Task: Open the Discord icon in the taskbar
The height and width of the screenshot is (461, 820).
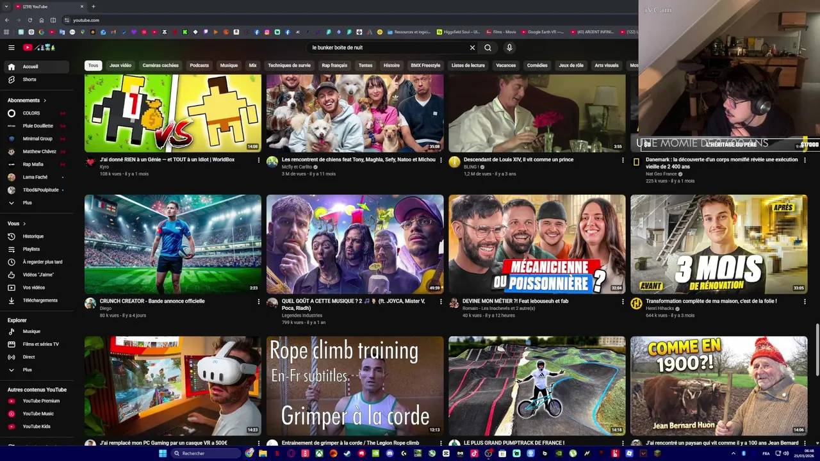Action: (x=389, y=453)
